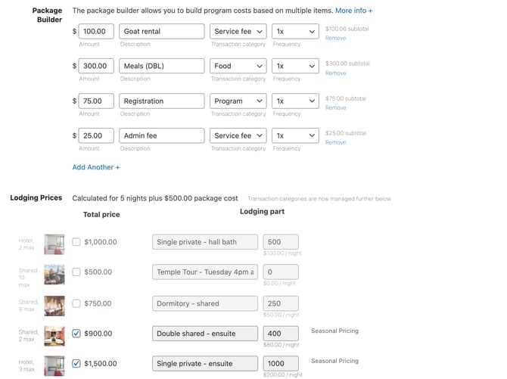Enable the $1,000.00 lodging price checkbox
This screenshot has height=379, width=507.
pos(76,242)
